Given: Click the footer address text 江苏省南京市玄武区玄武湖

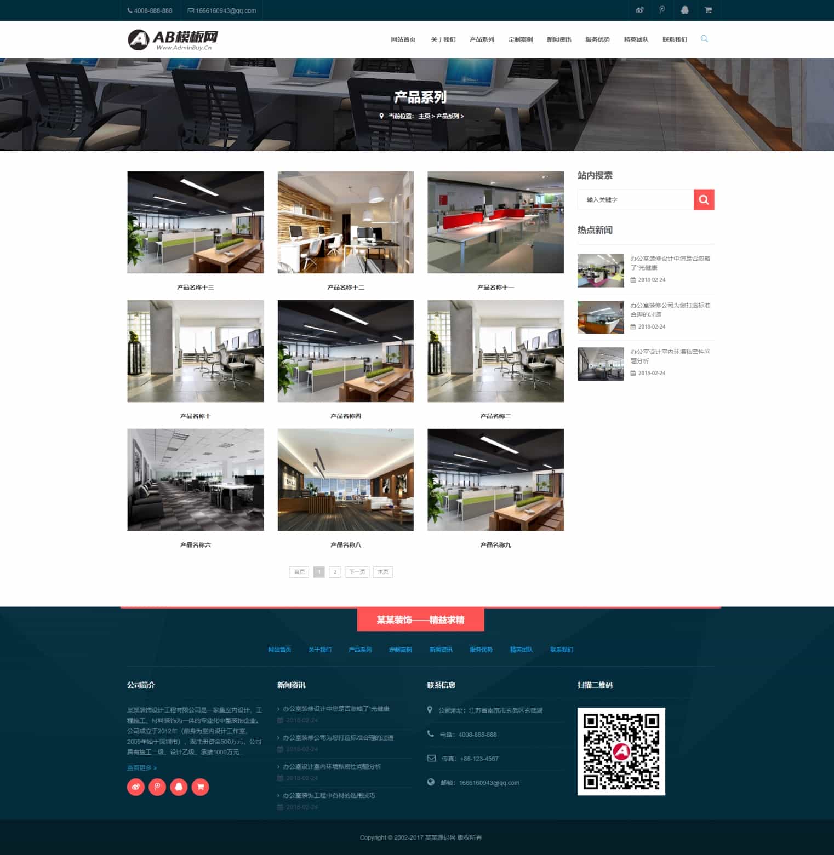Looking at the screenshot, I should pos(506,710).
